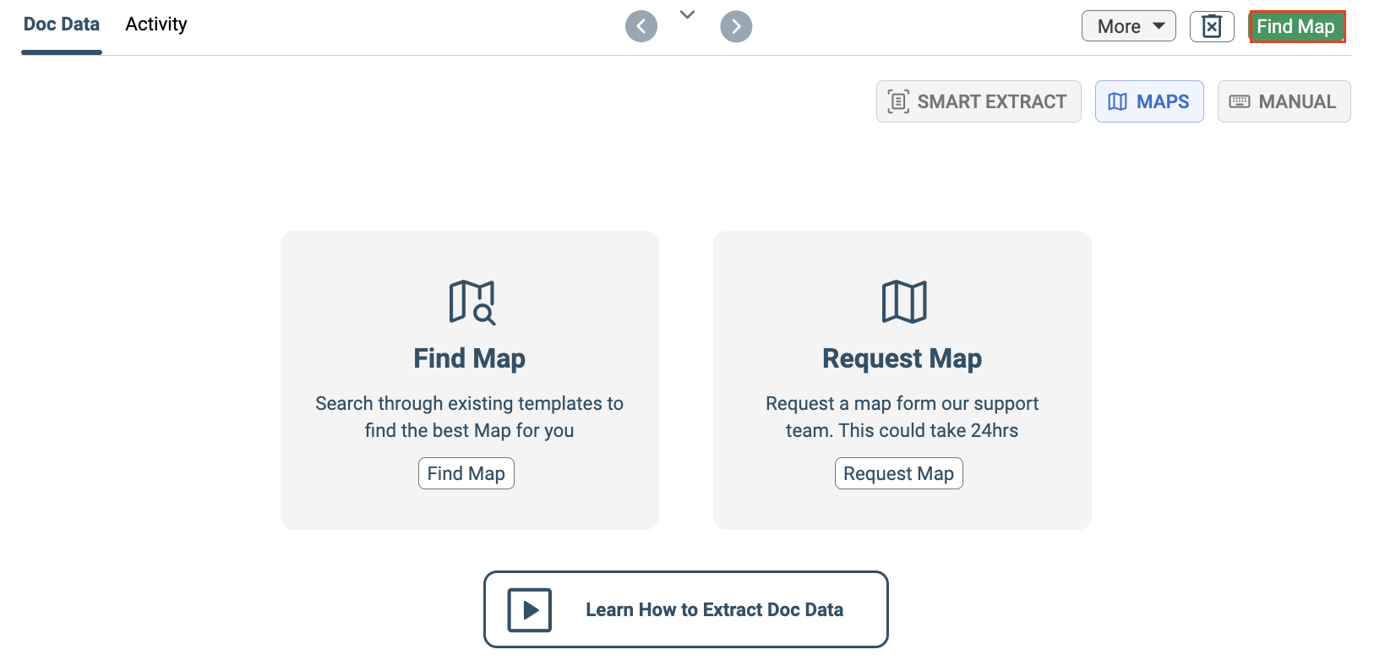This screenshot has height=666, width=1374.
Task: Click the delete document icon
Action: [1212, 26]
